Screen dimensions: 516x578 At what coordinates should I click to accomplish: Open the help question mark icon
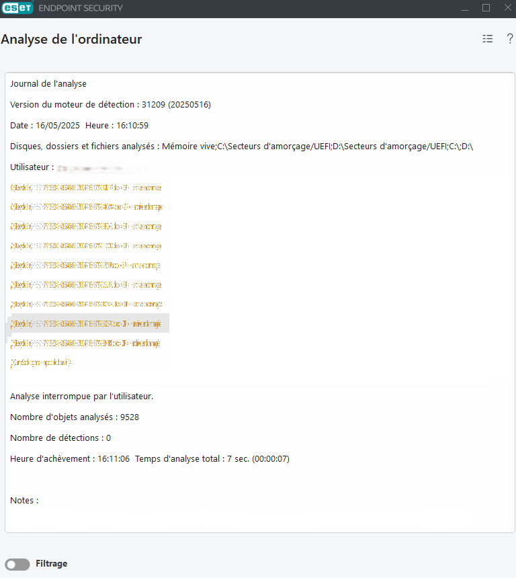pos(510,39)
